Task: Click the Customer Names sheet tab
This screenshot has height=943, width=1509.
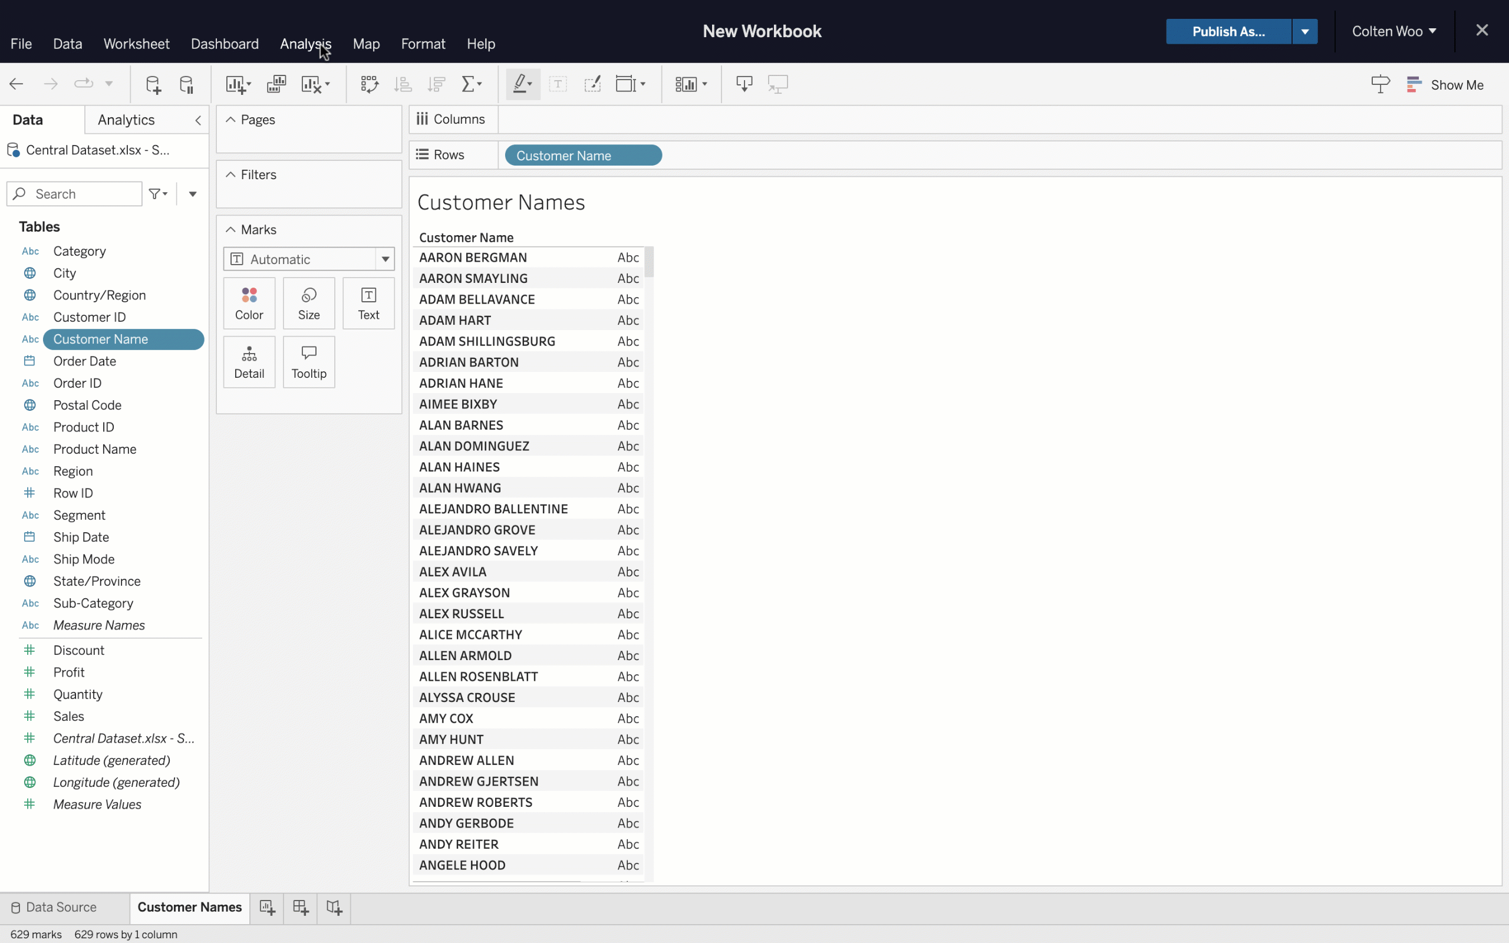Action: [x=190, y=906]
